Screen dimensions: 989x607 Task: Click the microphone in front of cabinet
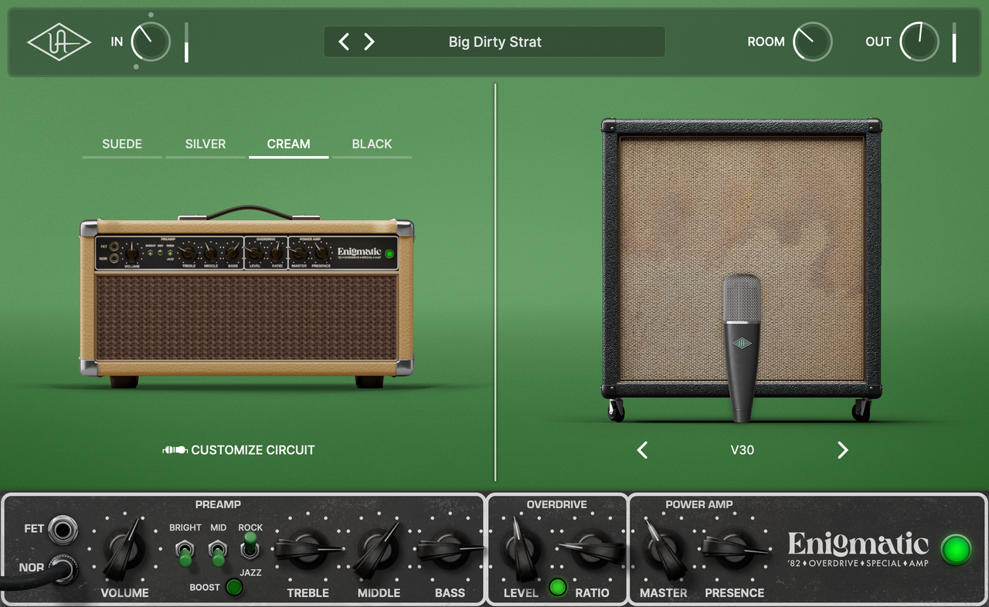coord(742,348)
